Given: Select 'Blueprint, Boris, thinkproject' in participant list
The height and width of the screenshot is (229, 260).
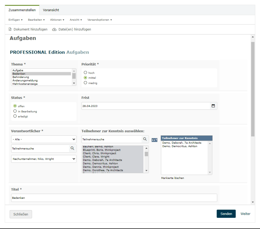Looking at the screenshot, I should [x=113, y=150].
